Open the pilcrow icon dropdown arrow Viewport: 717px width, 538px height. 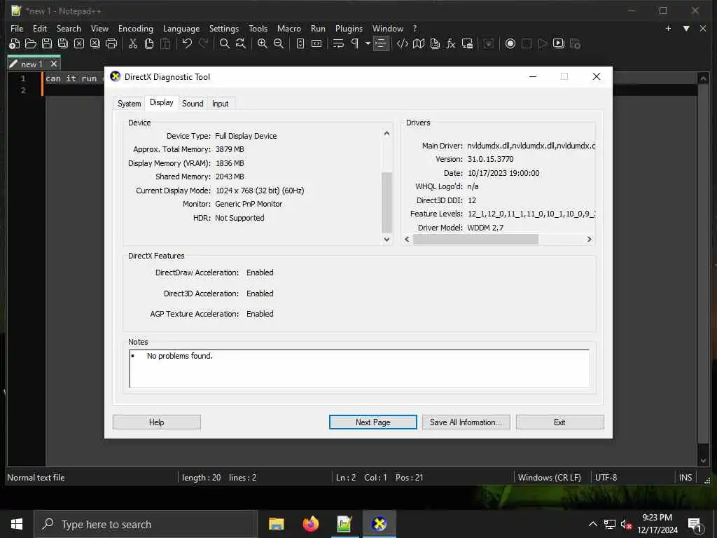pyautogui.click(x=368, y=44)
